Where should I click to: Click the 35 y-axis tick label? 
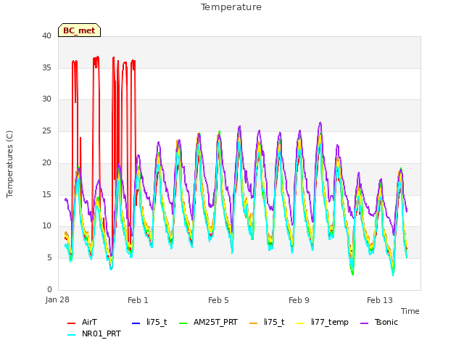tap(46, 67)
